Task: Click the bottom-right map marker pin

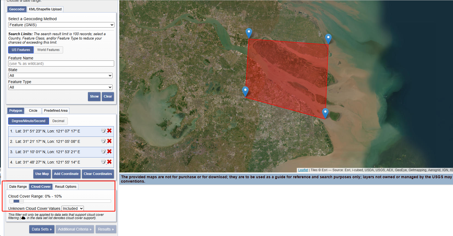Action: pos(325,113)
